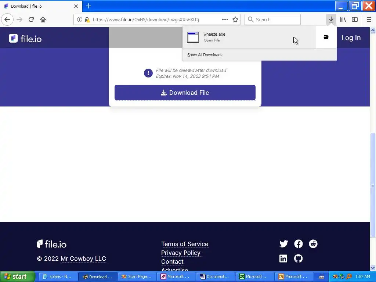Viewport: 376px width, 282px height.
Task: Switch to Download ... taskbar window
Action: pos(98,276)
